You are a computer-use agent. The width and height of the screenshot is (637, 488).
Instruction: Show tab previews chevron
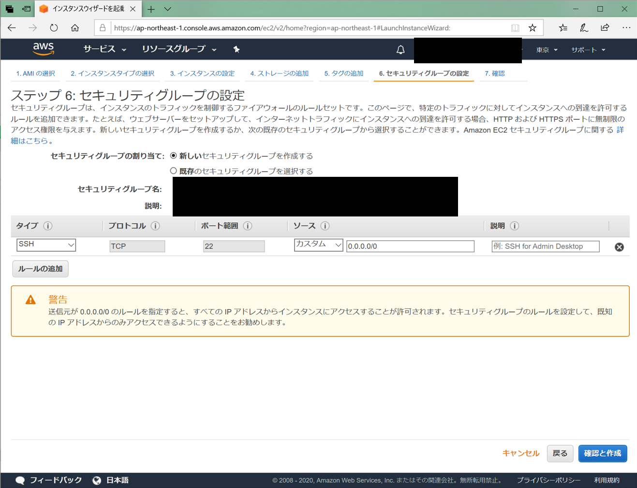coord(167,9)
